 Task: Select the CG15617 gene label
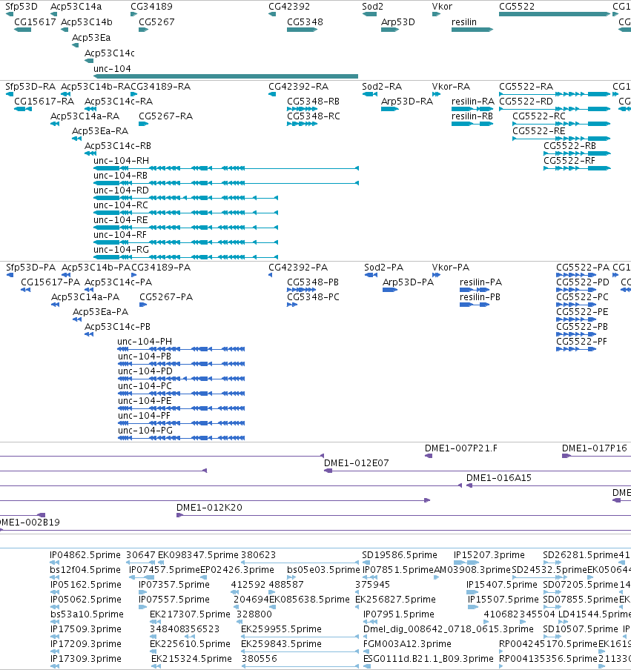35,21
